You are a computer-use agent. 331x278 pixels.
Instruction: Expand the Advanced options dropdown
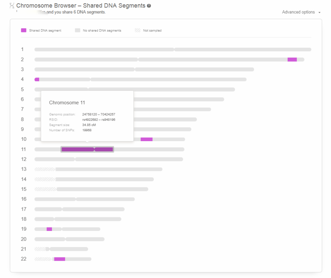click(x=298, y=12)
